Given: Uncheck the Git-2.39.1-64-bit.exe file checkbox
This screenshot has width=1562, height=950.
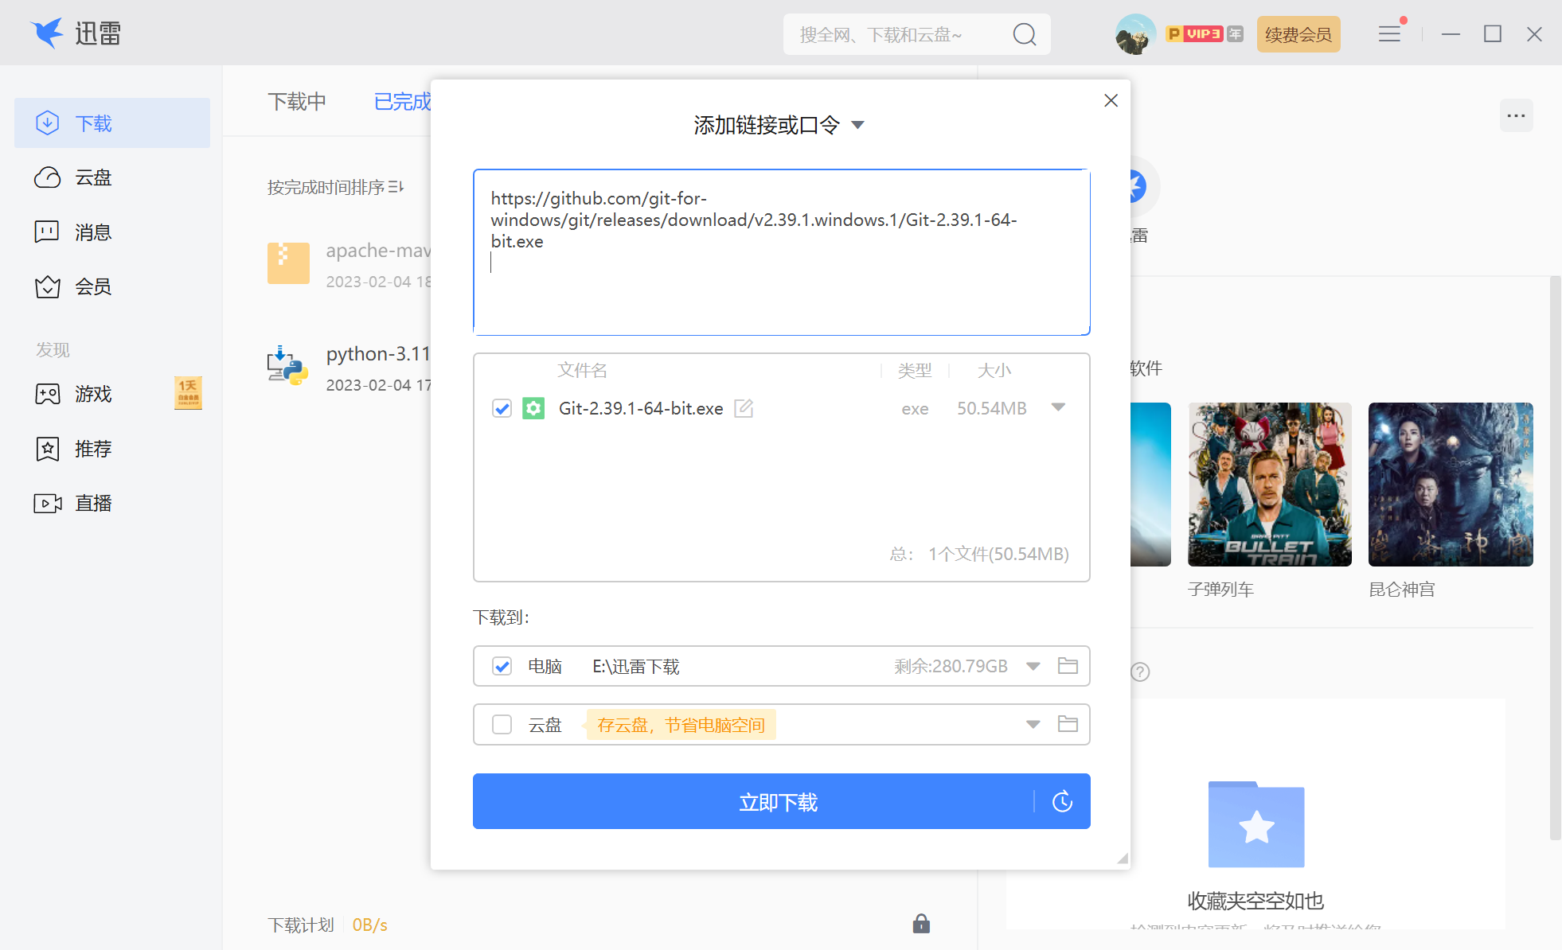Looking at the screenshot, I should 502,408.
